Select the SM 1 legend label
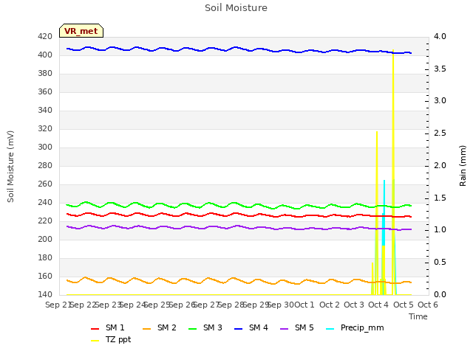Screen dimensions: 473x354 [x=115, y=327]
